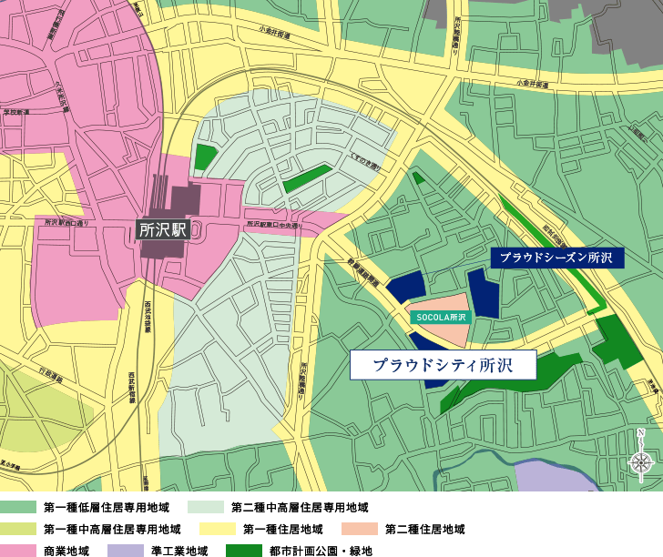Select the 第一種中高層住居専用地域 legend text
Screen dimensions: 663x557
(113, 530)
